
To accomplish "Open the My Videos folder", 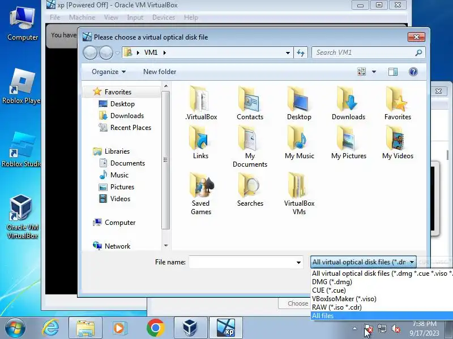I will coord(398,142).
